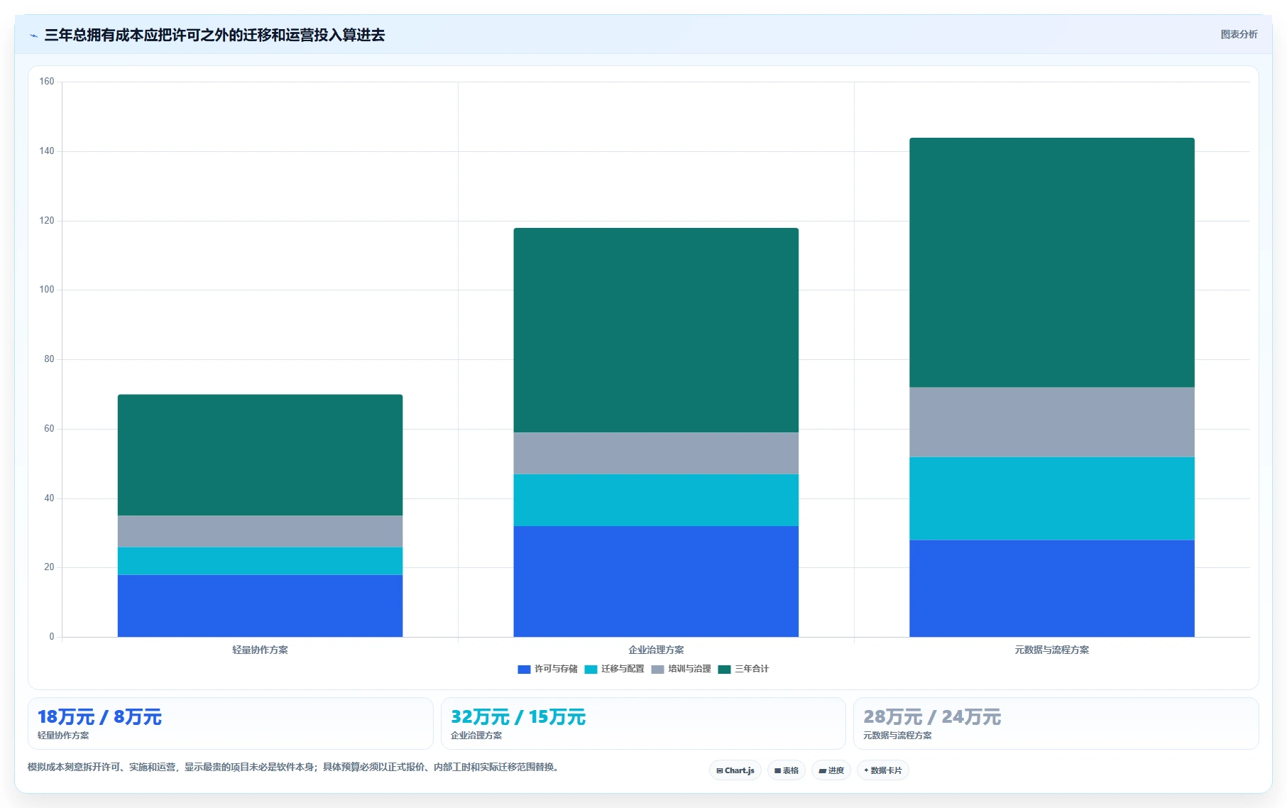Viewport: 1287px width, 808px height.
Task: Click the chart title 三年总拥有成本应把许可之外…
Action: 214,35
